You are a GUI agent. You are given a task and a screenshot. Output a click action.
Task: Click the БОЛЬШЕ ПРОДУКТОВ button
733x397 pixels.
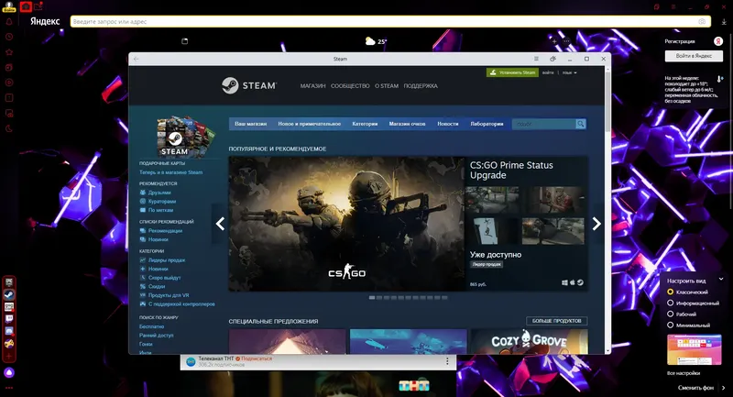557,321
